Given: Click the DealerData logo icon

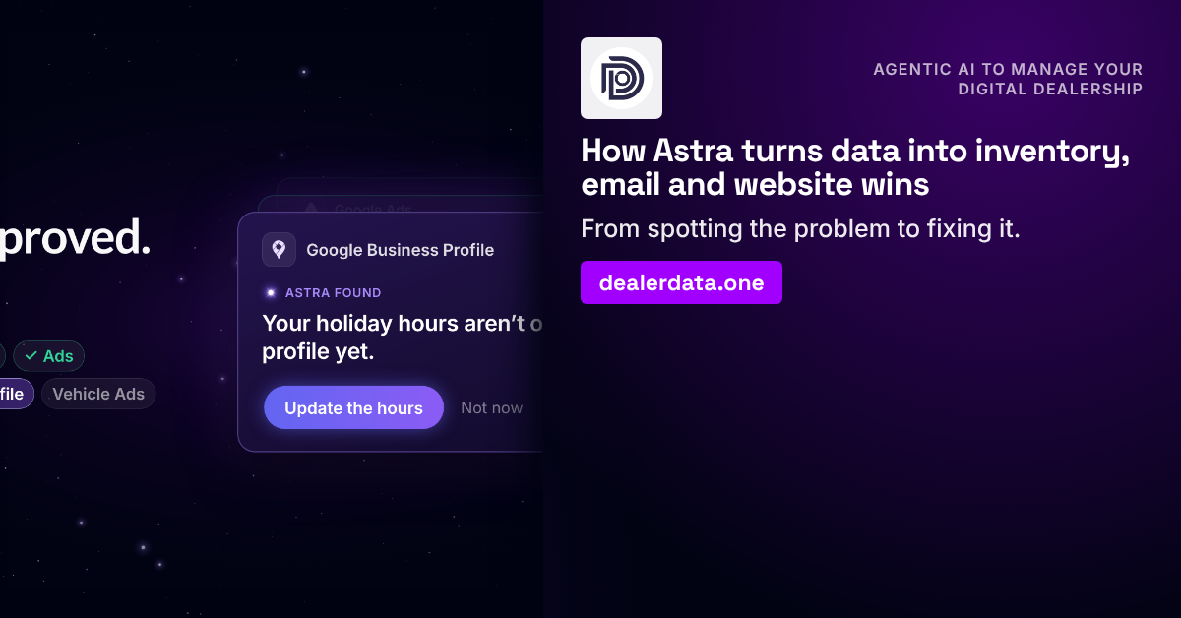Looking at the screenshot, I should click(x=621, y=78).
